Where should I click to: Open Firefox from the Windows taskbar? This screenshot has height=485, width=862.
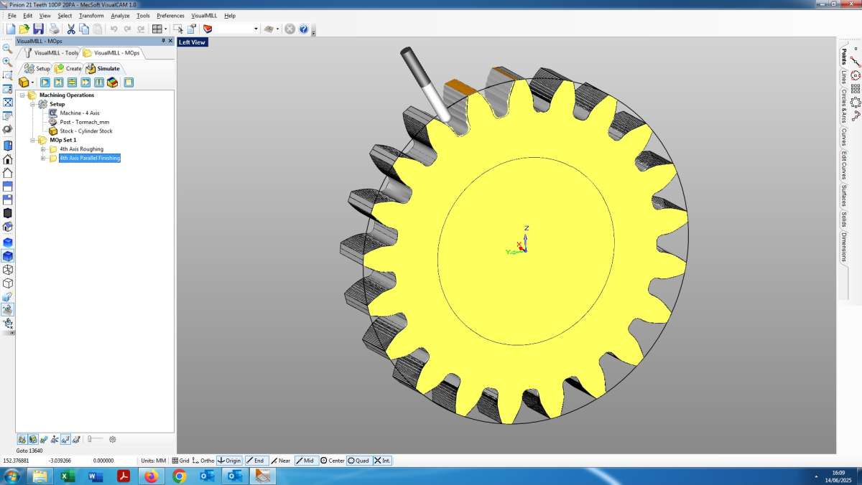(x=151, y=476)
